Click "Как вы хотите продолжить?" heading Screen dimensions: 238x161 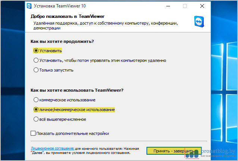[x=62, y=41]
